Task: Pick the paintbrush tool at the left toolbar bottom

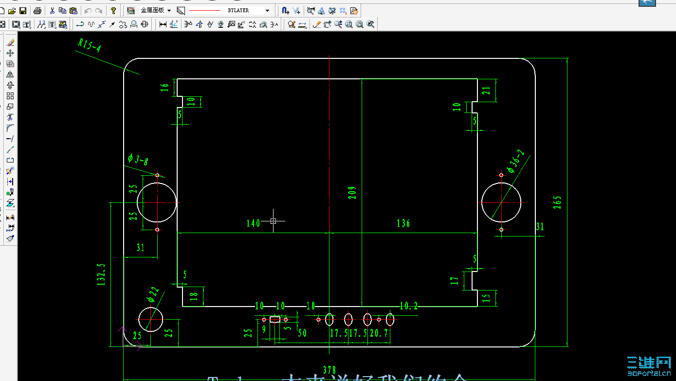Action: tap(10, 238)
